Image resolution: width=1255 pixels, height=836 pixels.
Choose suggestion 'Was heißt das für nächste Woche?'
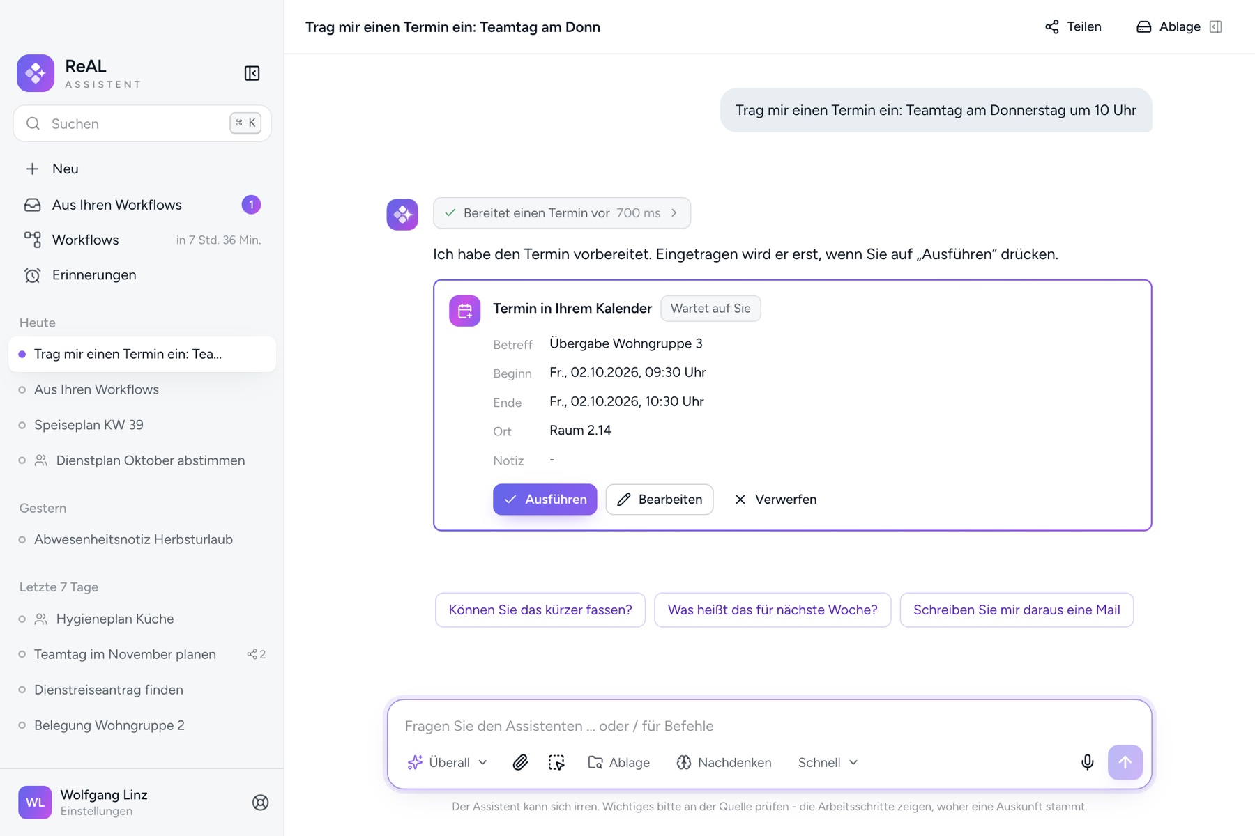[773, 610]
